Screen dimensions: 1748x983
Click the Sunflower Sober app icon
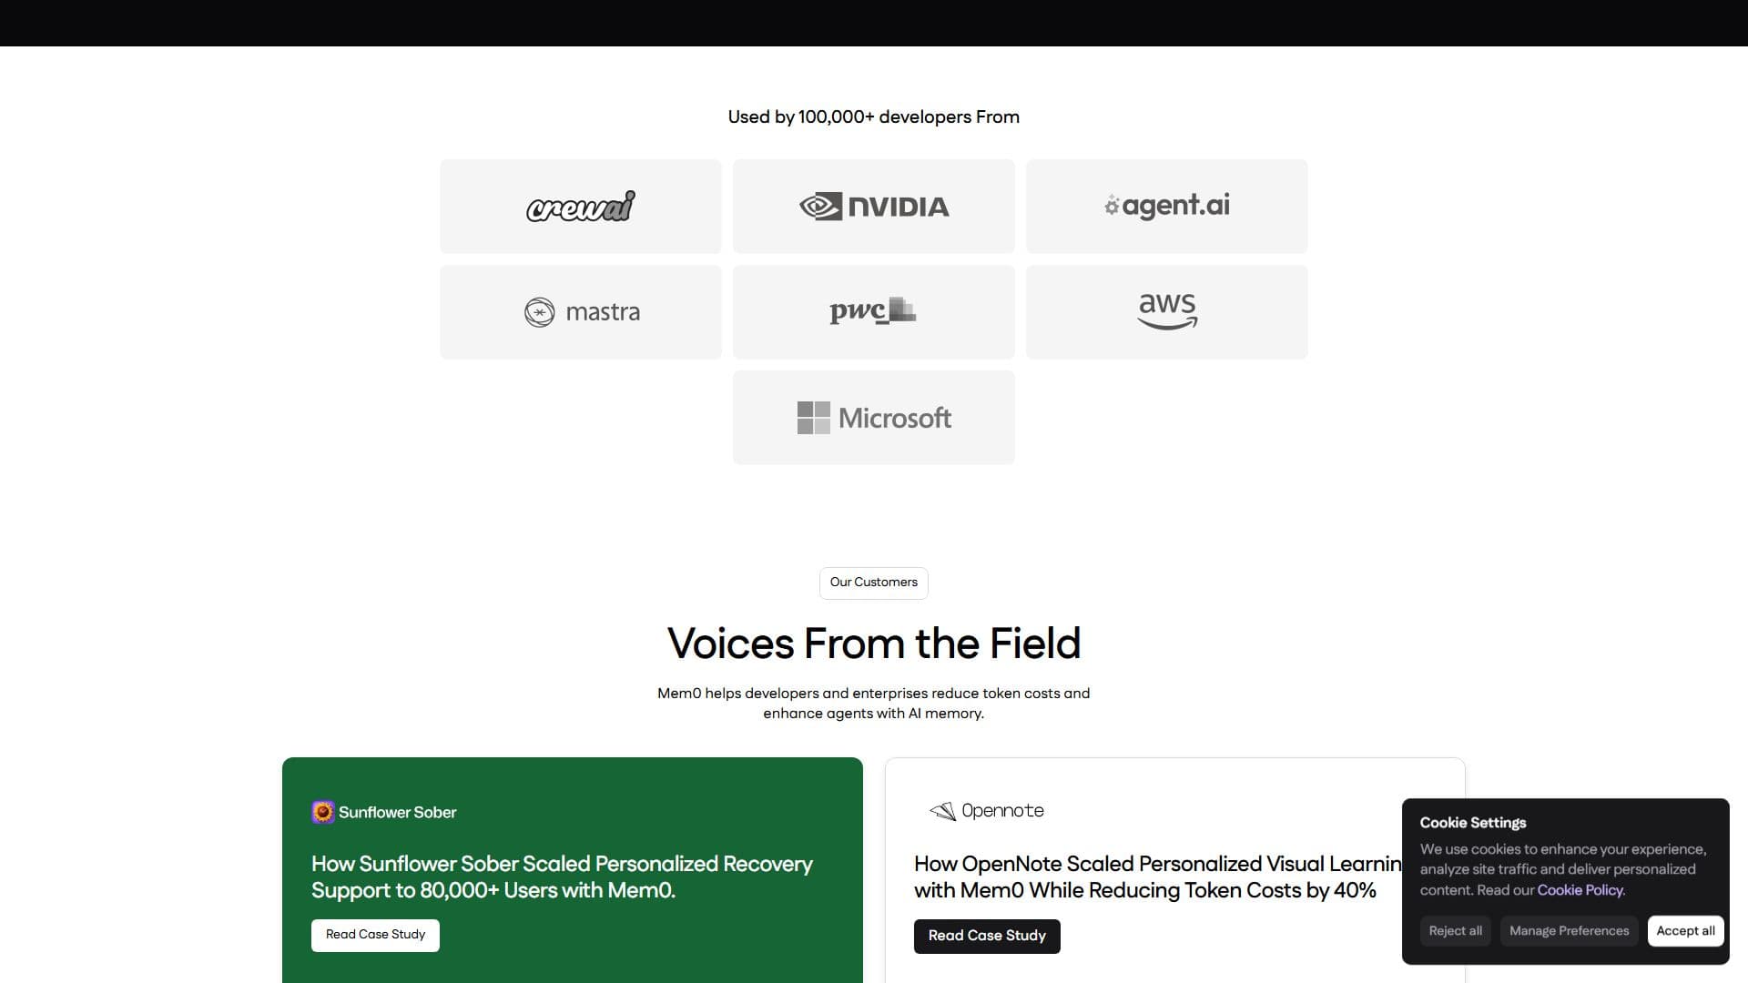tap(323, 812)
